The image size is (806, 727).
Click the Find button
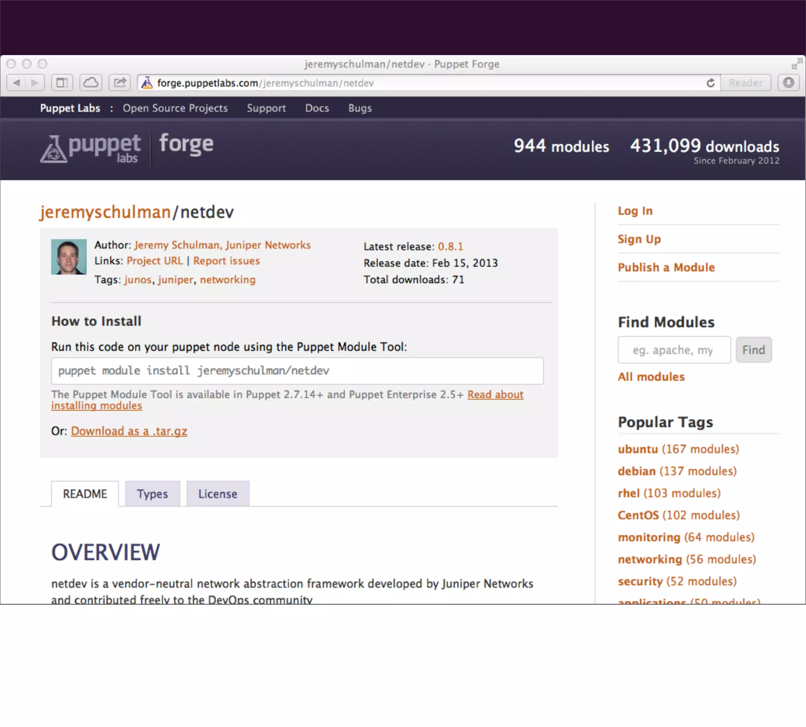[753, 350]
